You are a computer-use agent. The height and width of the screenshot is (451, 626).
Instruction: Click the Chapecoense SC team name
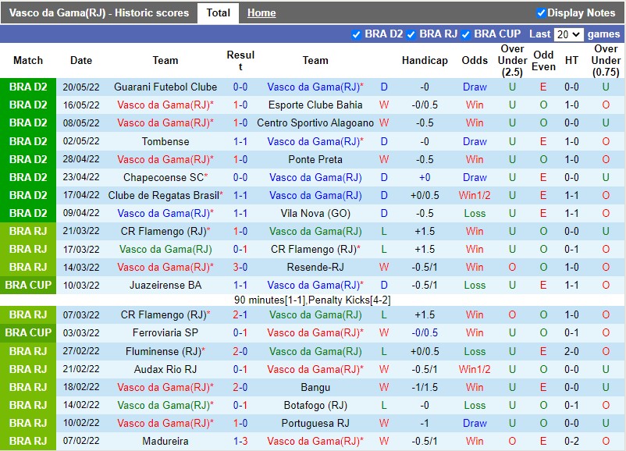tap(165, 177)
